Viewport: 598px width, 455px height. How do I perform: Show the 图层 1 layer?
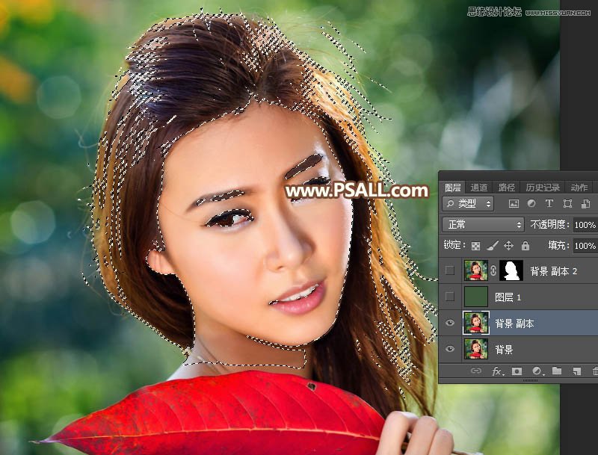click(450, 297)
